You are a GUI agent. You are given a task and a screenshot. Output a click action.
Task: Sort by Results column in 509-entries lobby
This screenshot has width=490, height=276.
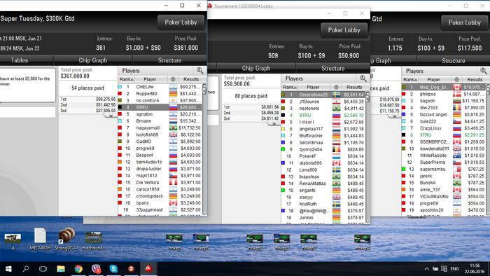[x=354, y=87]
